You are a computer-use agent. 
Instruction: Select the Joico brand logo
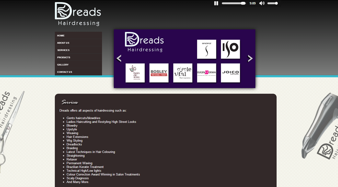point(230,73)
